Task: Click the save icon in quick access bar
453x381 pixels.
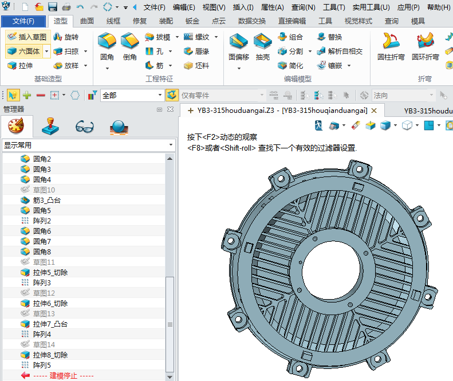Action: click(53, 7)
